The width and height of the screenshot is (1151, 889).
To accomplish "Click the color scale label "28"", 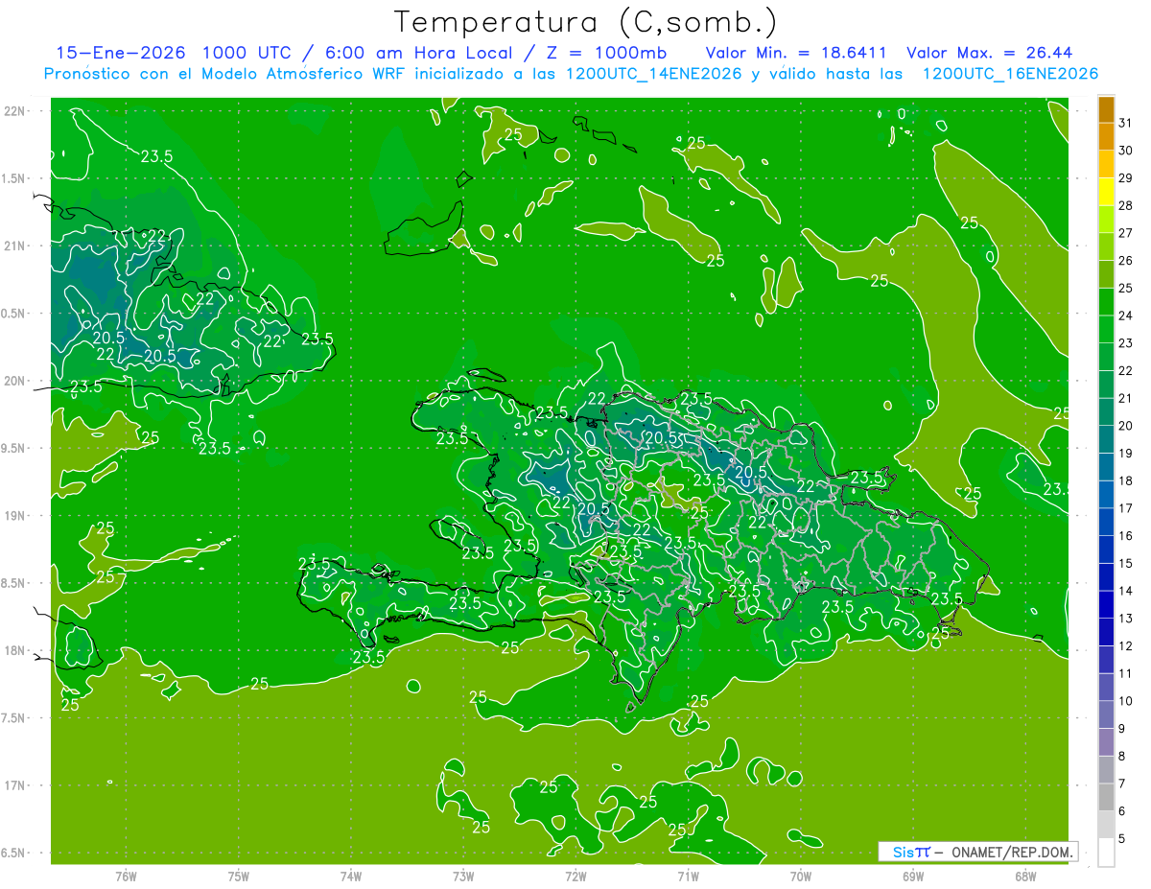I will [x=1125, y=205].
